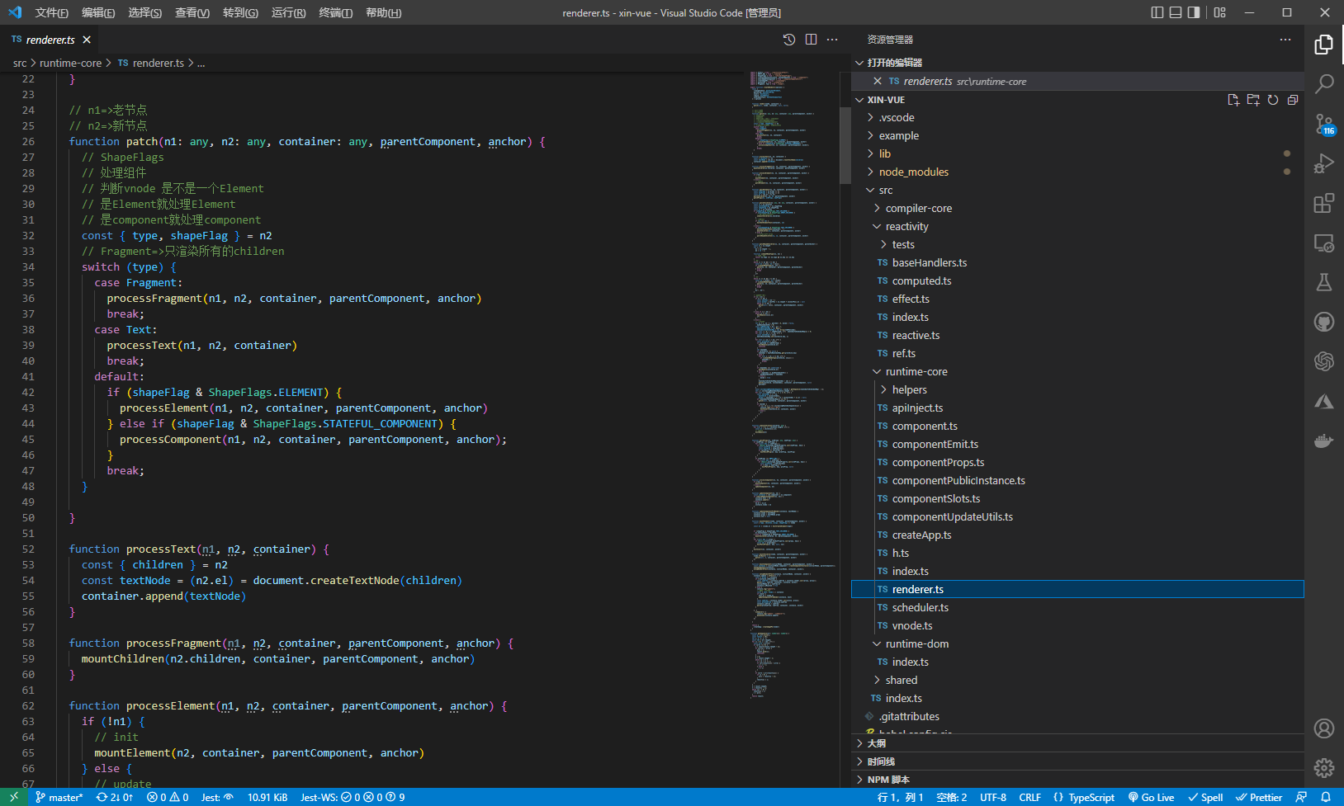Select the renderer.ts editor tab
This screenshot has height=806, width=1344.
pyautogui.click(x=50, y=40)
